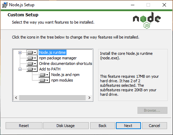
Task: Close the Node.js Setup window
Action: tap(164, 5)
